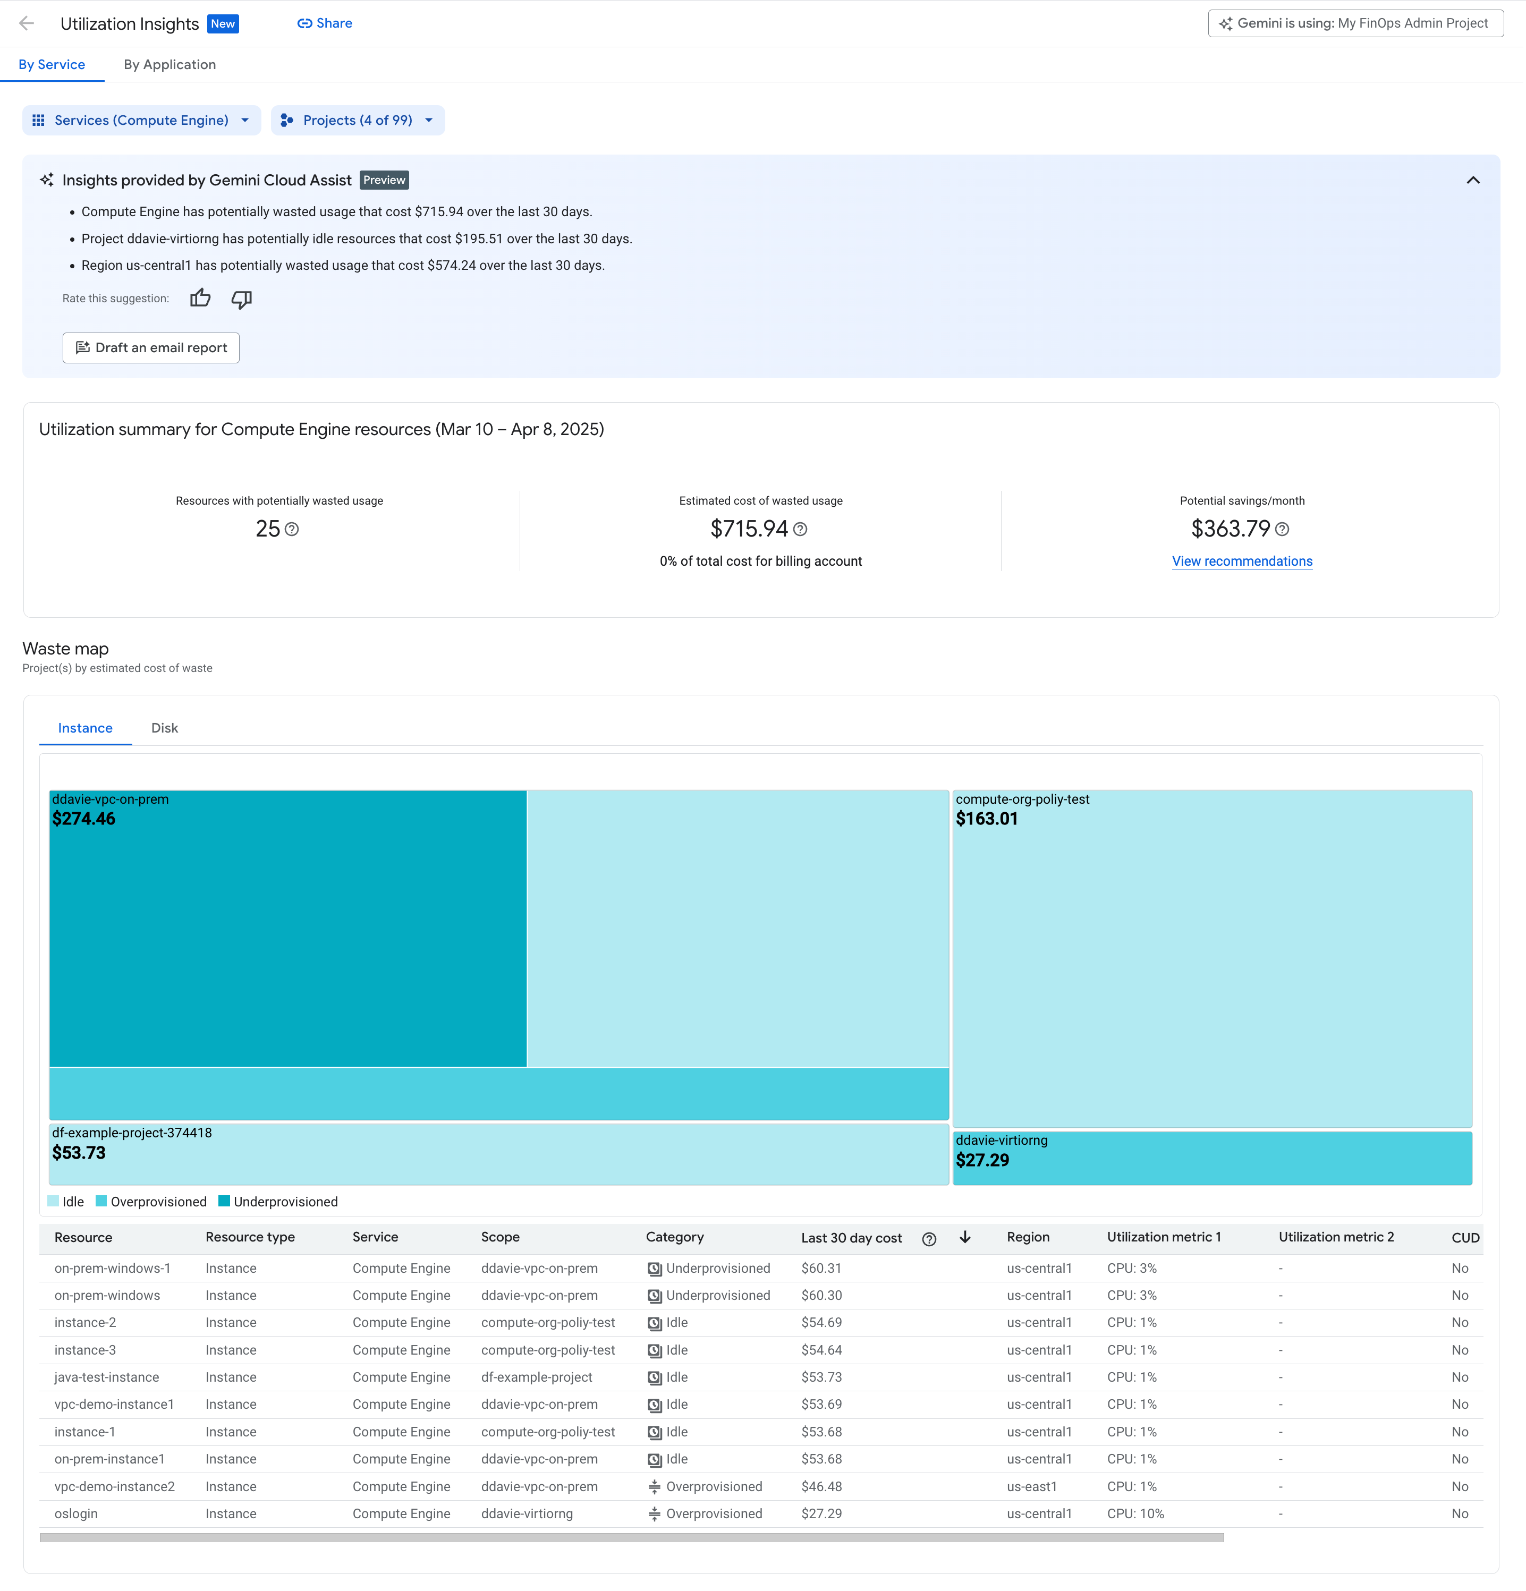Open the Projects (4 of 99) dropdown
Screen dimensions: 1526x1591
(x=357, y=120)
